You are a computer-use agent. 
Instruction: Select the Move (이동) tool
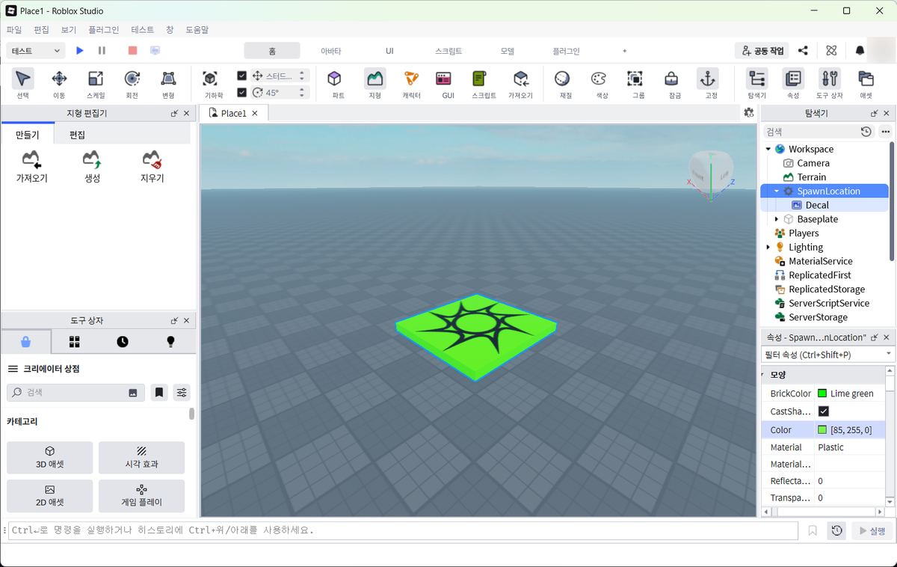pyautogui.click(x=59, y=84)
